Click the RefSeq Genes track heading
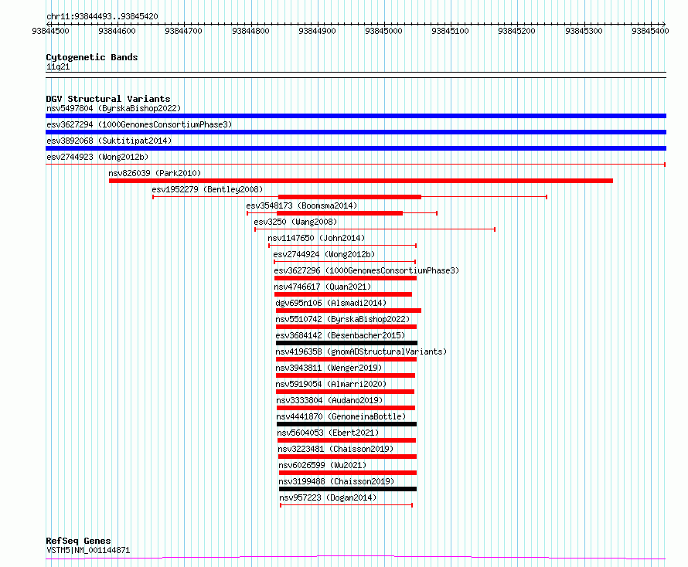Viewport: 688px width, 567px height. tap(78, 542)
